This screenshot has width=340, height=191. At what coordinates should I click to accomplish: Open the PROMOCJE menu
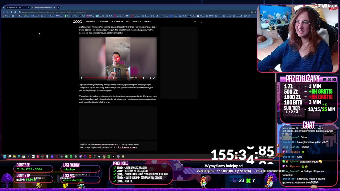[x=137, y=21]
